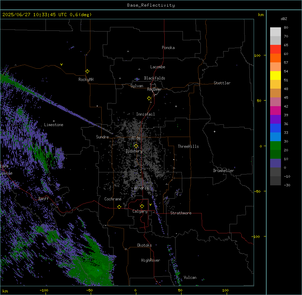The image size is (302, 295).
Task: Click the RockyMH label
Action: (x=86, y=80)
